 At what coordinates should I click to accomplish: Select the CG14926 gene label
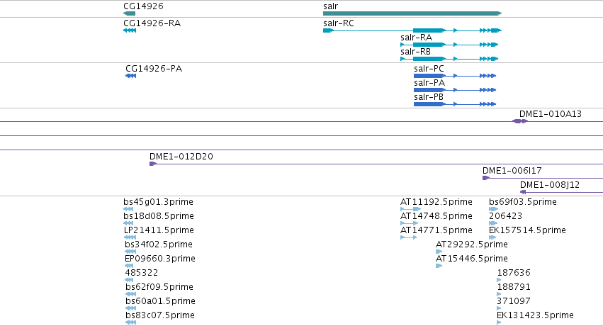click(143, 6)
